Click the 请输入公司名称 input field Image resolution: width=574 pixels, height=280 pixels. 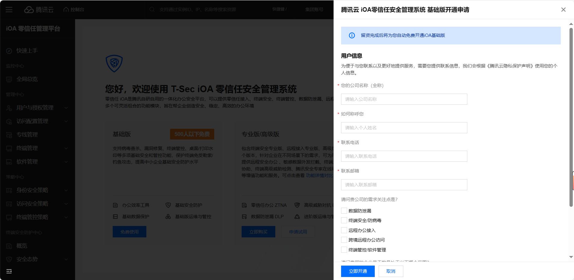pos(404,99)
